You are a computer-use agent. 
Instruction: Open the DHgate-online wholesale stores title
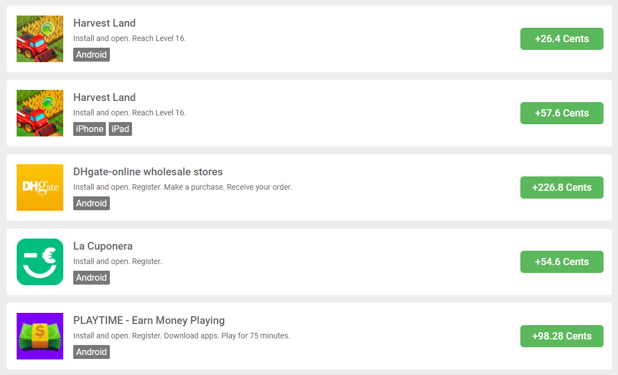[148, 172]
